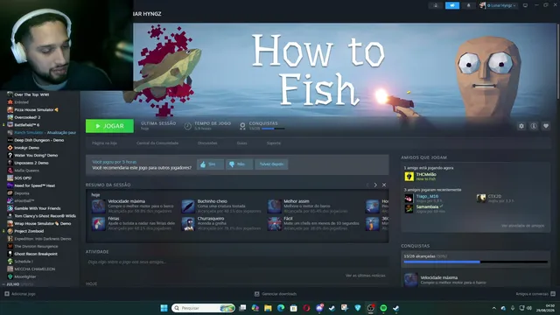Open Microsoft Edge from taskbar

tap(281, 308)
